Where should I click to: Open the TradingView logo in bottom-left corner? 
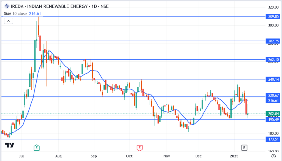point(10,145)
